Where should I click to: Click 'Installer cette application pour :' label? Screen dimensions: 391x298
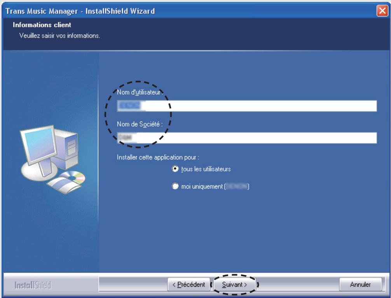pyautogui.click(x=158, y=157)
